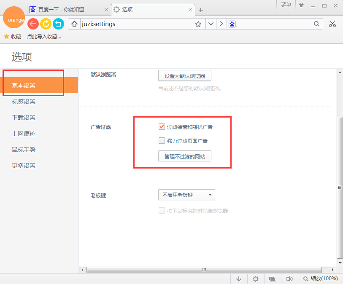Open 管理不过滤的网站
343x284 pixels.
pos(184,155)
